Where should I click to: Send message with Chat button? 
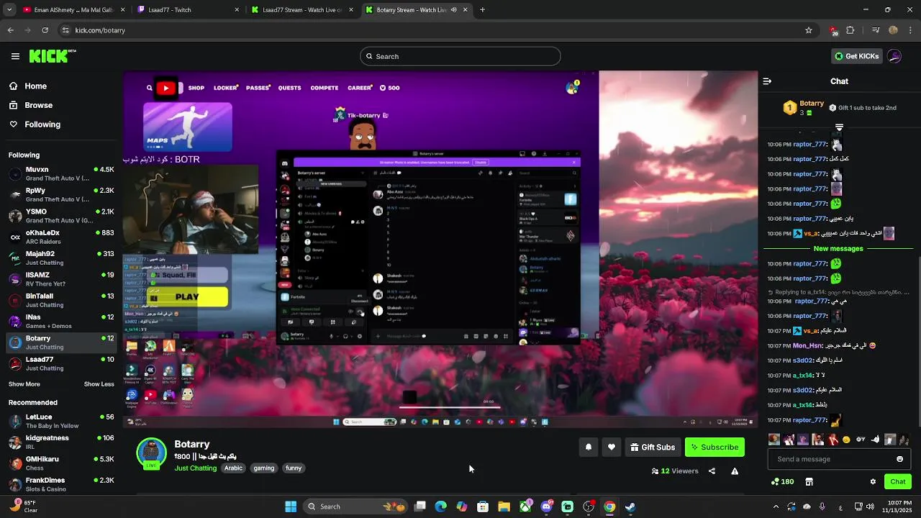(x=898, y=481)
